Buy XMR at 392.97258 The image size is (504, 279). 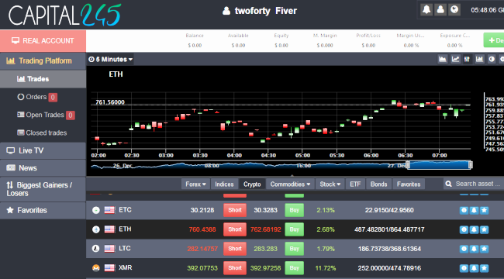tap(294, 268)
